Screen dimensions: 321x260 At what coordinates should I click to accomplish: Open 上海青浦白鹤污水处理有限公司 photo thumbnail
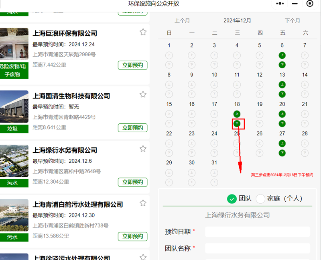(x=14, y=215)
